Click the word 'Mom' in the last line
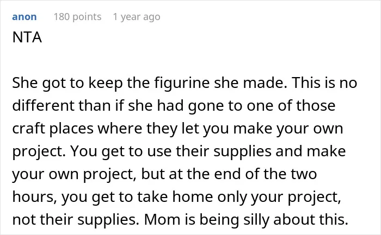 [163, 219]
